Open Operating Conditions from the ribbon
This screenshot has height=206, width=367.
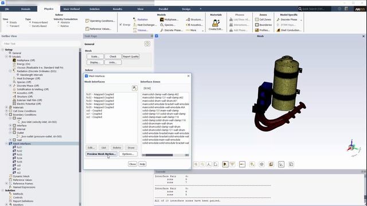click(100, 21)
